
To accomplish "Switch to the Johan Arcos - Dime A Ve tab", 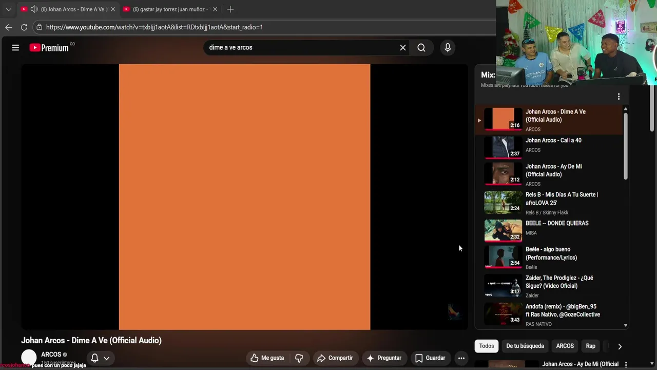I will point(68,9).
